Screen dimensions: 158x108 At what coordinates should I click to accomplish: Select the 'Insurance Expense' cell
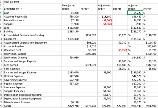32,88
